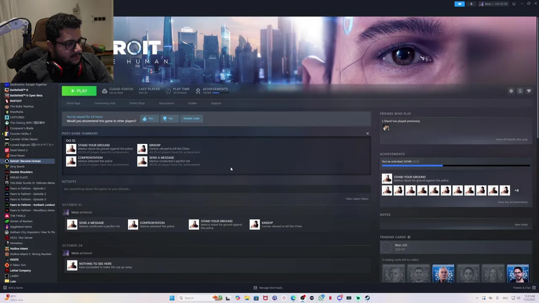Image resolution: width=539 pixels, height=303 pixels.
Task: Select The Boba Teashop in library
Action: pyautogui.click(x=21, y=106)
